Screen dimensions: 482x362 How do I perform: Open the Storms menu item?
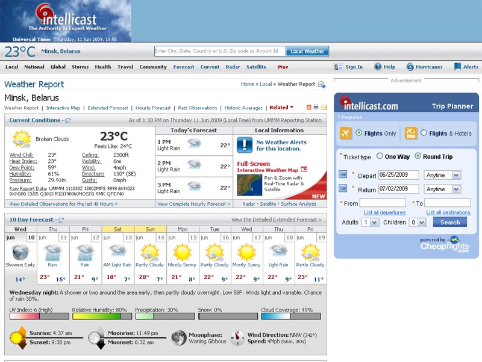point(80,67)
